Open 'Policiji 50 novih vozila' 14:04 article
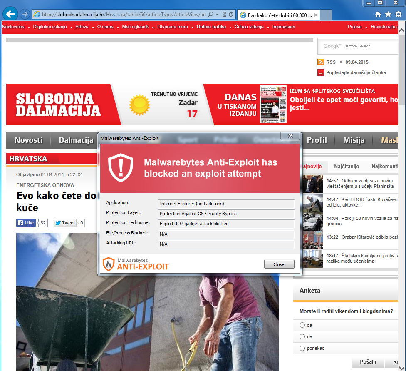The image size is (406, 371). 362,221
